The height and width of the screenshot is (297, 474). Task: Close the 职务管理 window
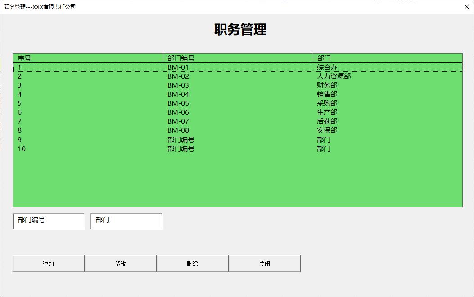[x=466, y=7]
